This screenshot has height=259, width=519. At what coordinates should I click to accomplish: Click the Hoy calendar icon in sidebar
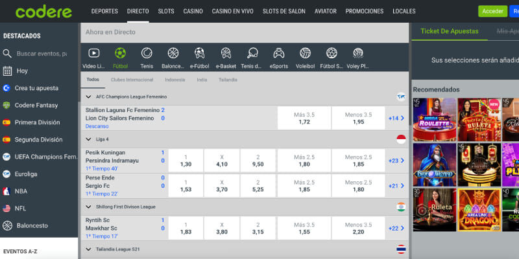pos(8,71)
